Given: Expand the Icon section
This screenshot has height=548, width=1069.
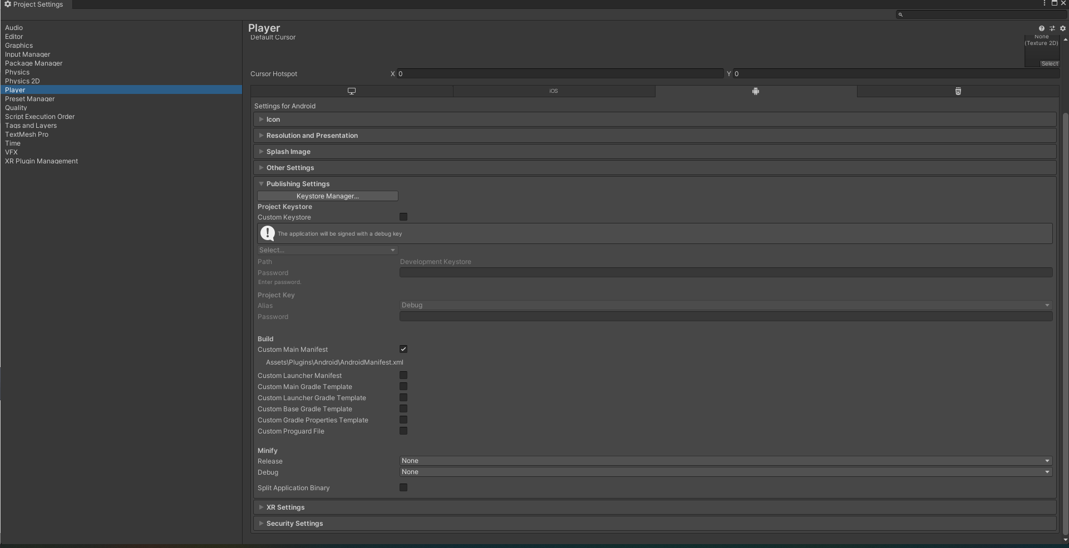Looking at the screenshot, I should pyautogui.click(x=654, y=119).
